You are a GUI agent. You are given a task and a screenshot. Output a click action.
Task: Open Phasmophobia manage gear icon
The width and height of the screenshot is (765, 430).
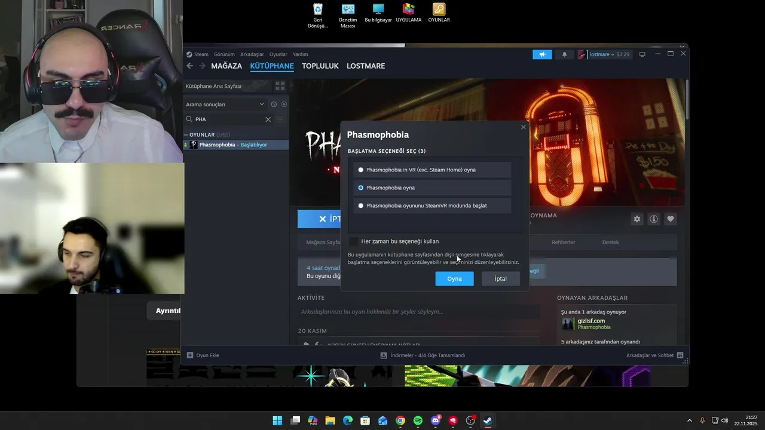637,219
